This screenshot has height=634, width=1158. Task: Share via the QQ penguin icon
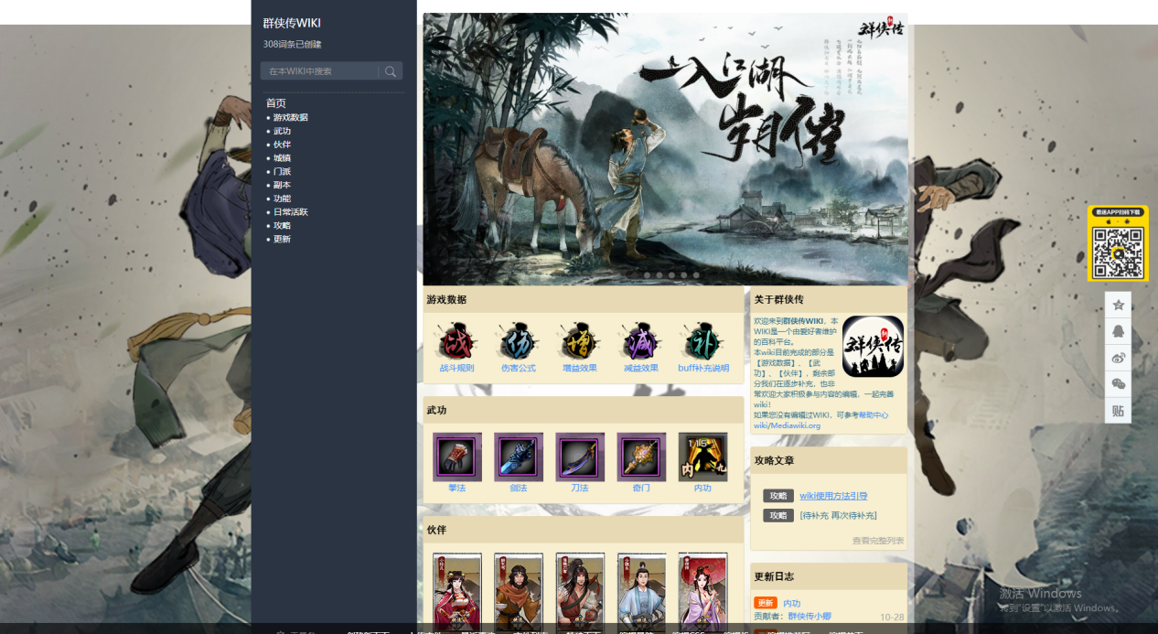click(1118, 331)
